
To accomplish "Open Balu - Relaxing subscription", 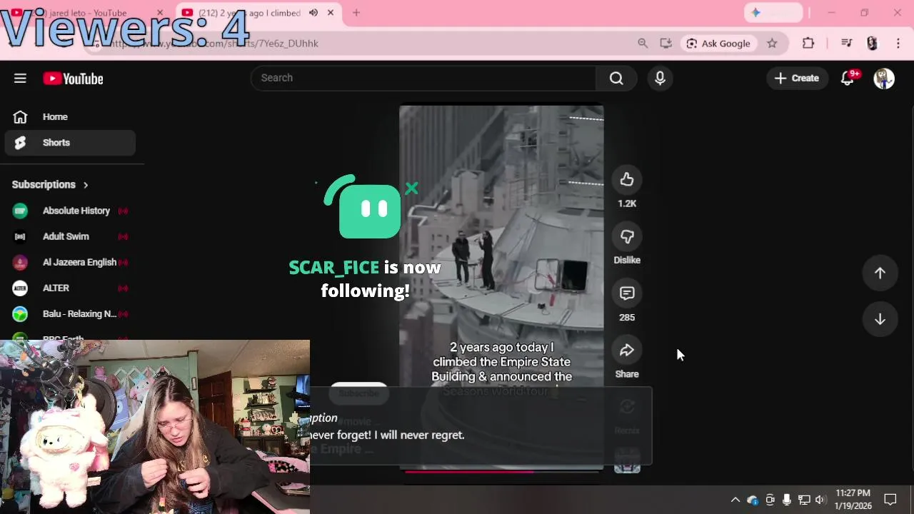I will click(x=70, y=313).
